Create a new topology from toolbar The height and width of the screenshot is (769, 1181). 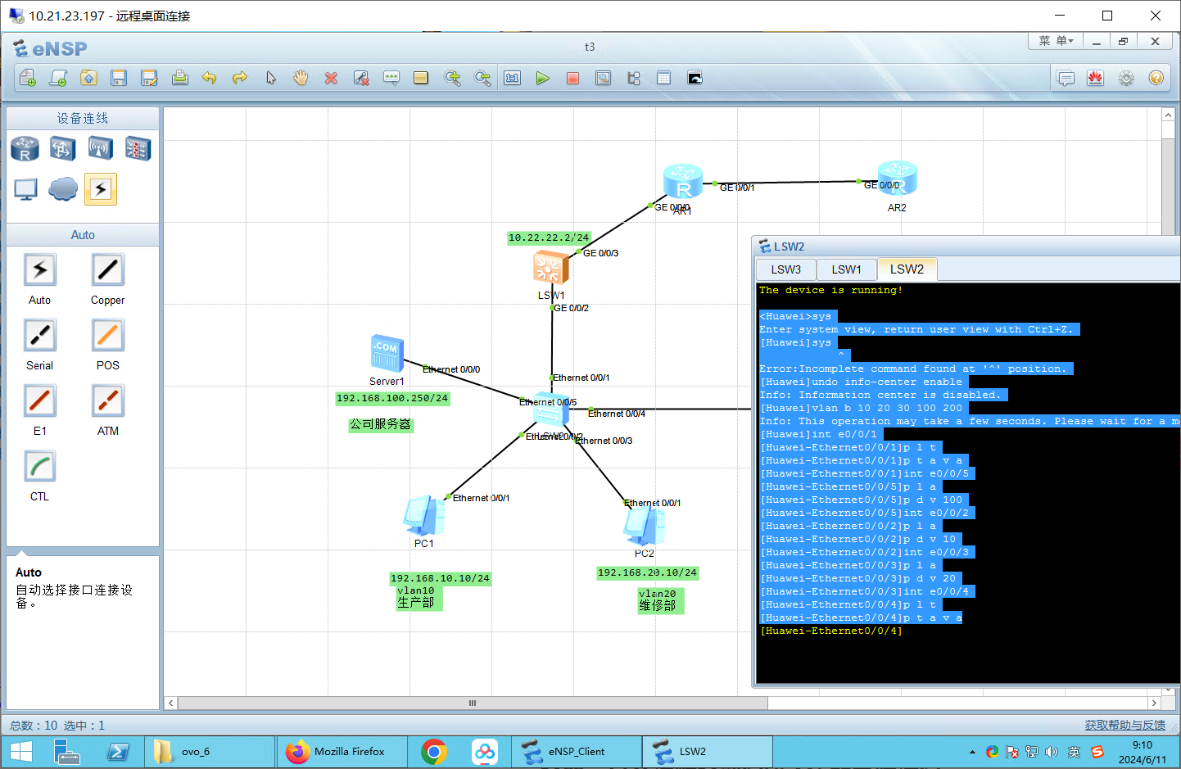point(28,78)
